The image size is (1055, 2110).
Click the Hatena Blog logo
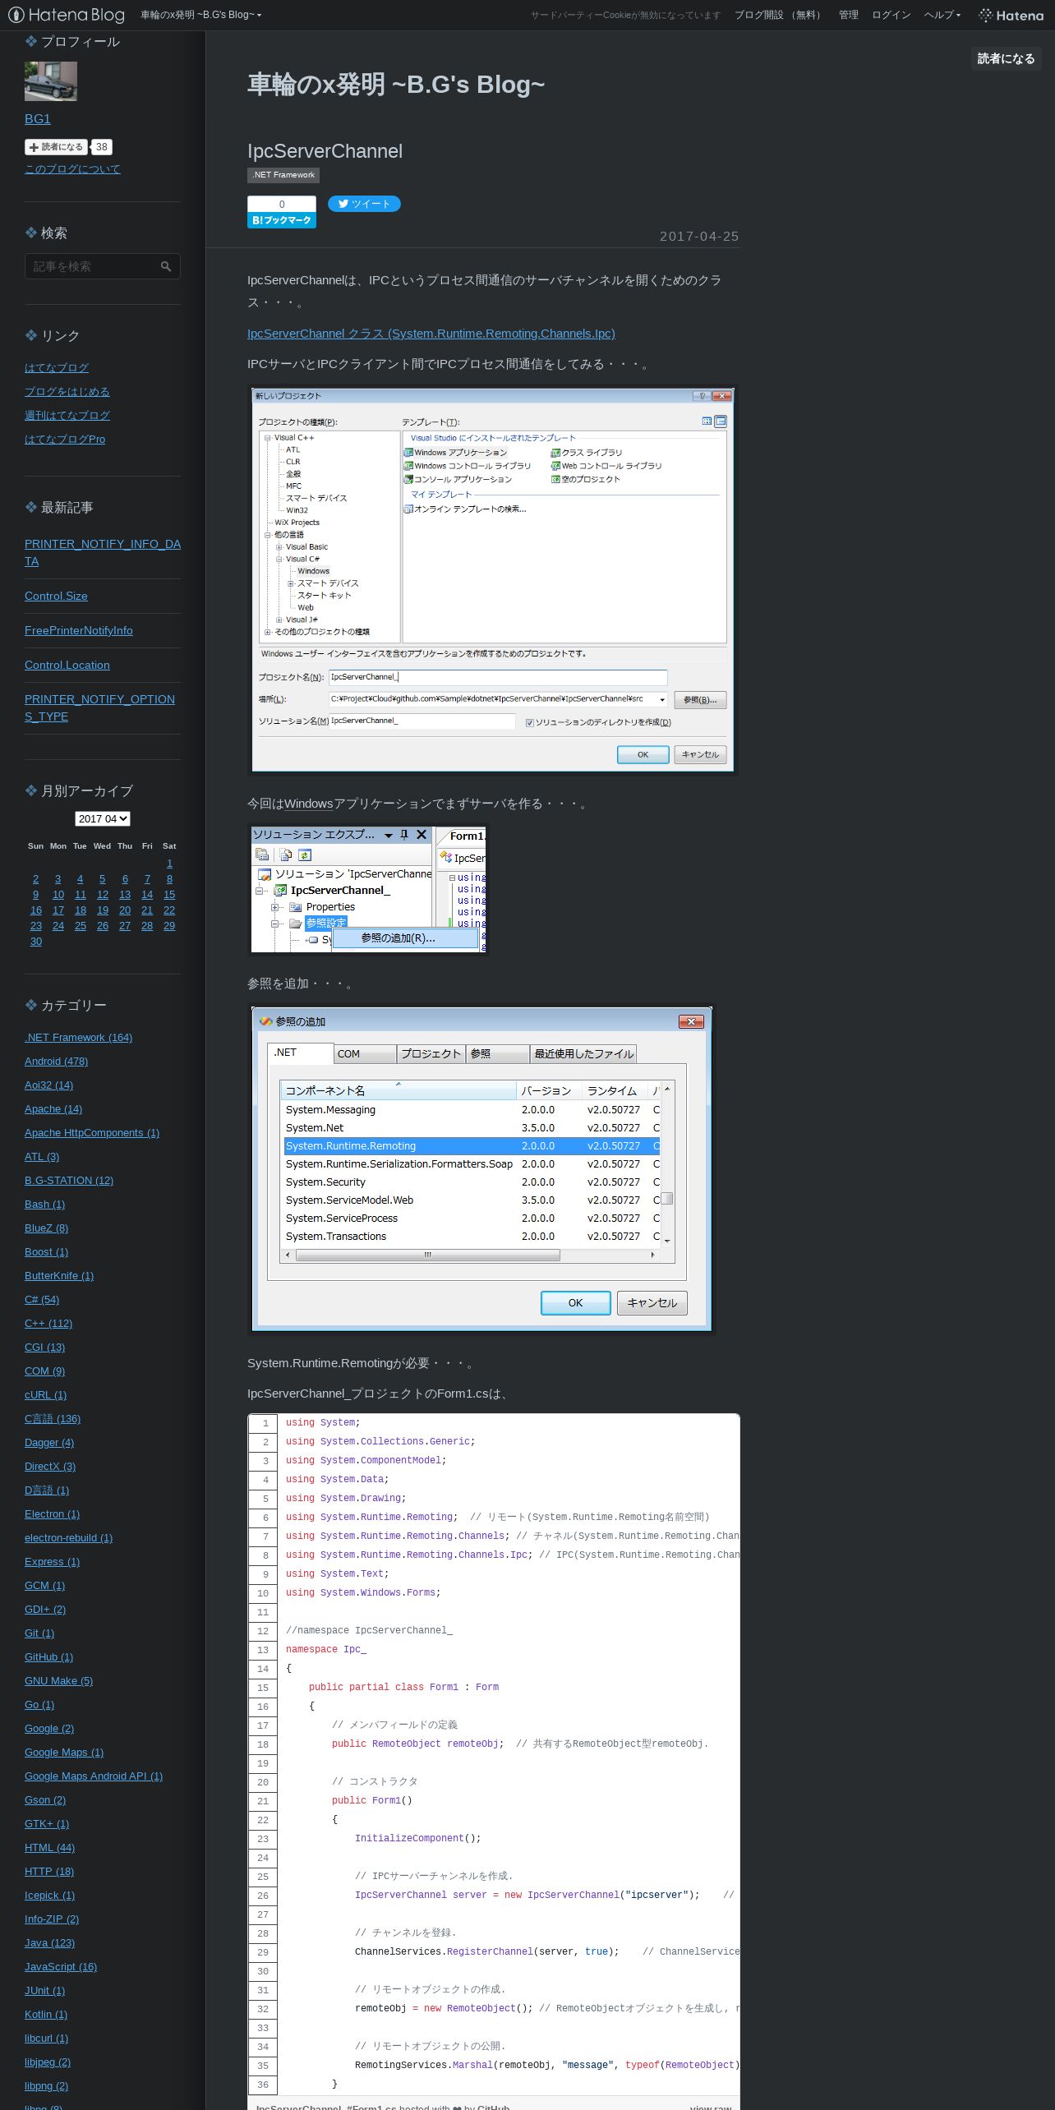(x=67, y=15)
